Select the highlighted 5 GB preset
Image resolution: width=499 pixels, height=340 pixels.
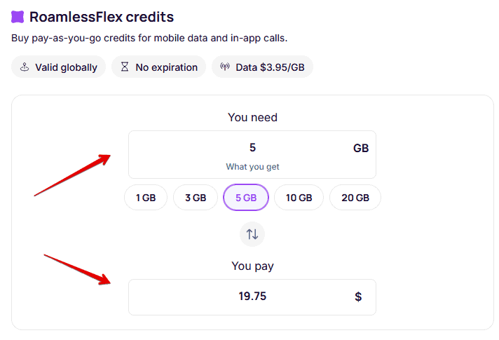(x=246, y=198)
